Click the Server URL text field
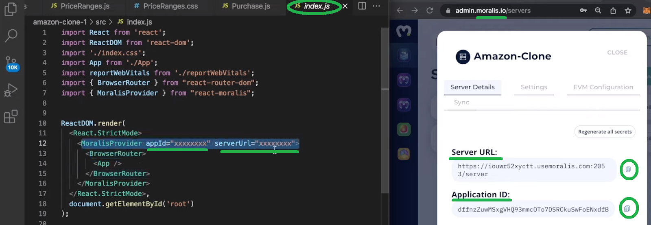The image size is (651, 225). (534, 170)
